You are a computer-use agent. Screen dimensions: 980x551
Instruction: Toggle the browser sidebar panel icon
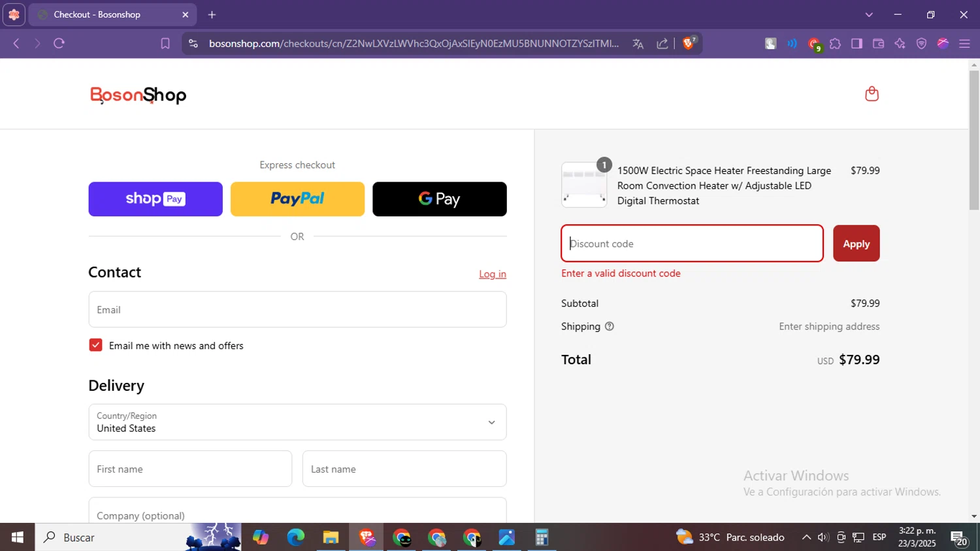[857, 44]
